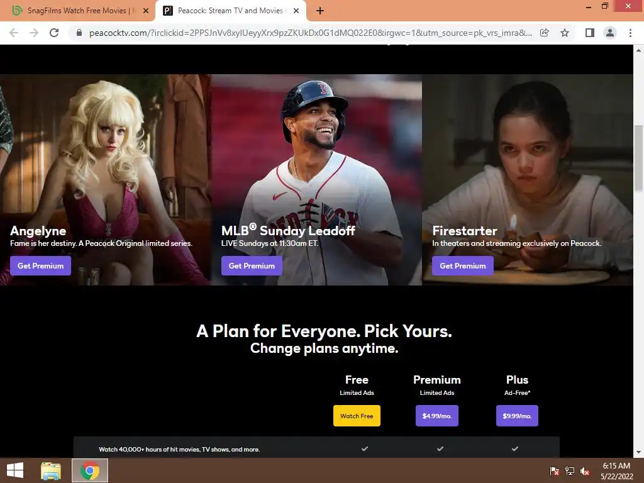Reload the Peacock page
This screenshot has height=483, width=644.
click(x=54, y=33)
